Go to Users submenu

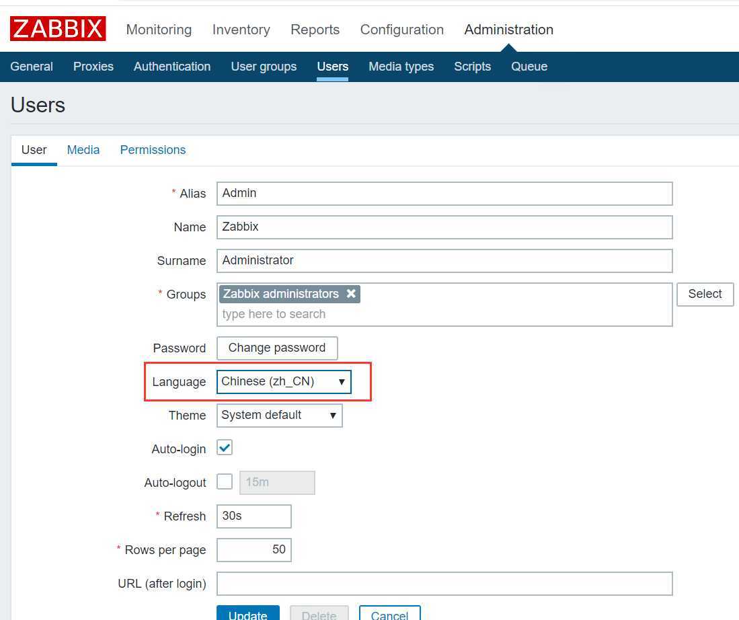332,67
